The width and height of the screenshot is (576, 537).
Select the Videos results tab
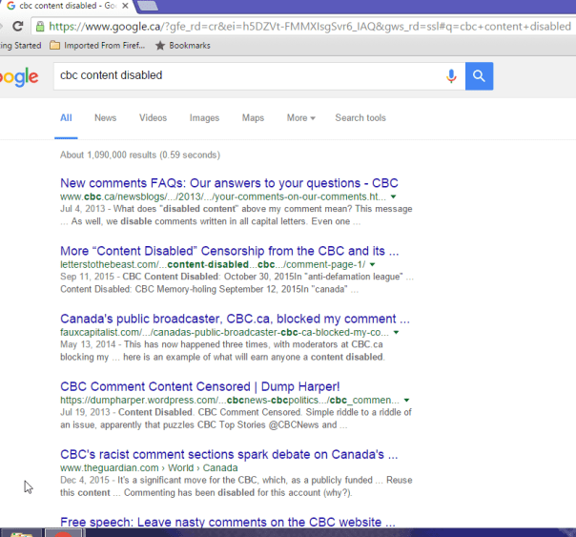click(153, 118)
